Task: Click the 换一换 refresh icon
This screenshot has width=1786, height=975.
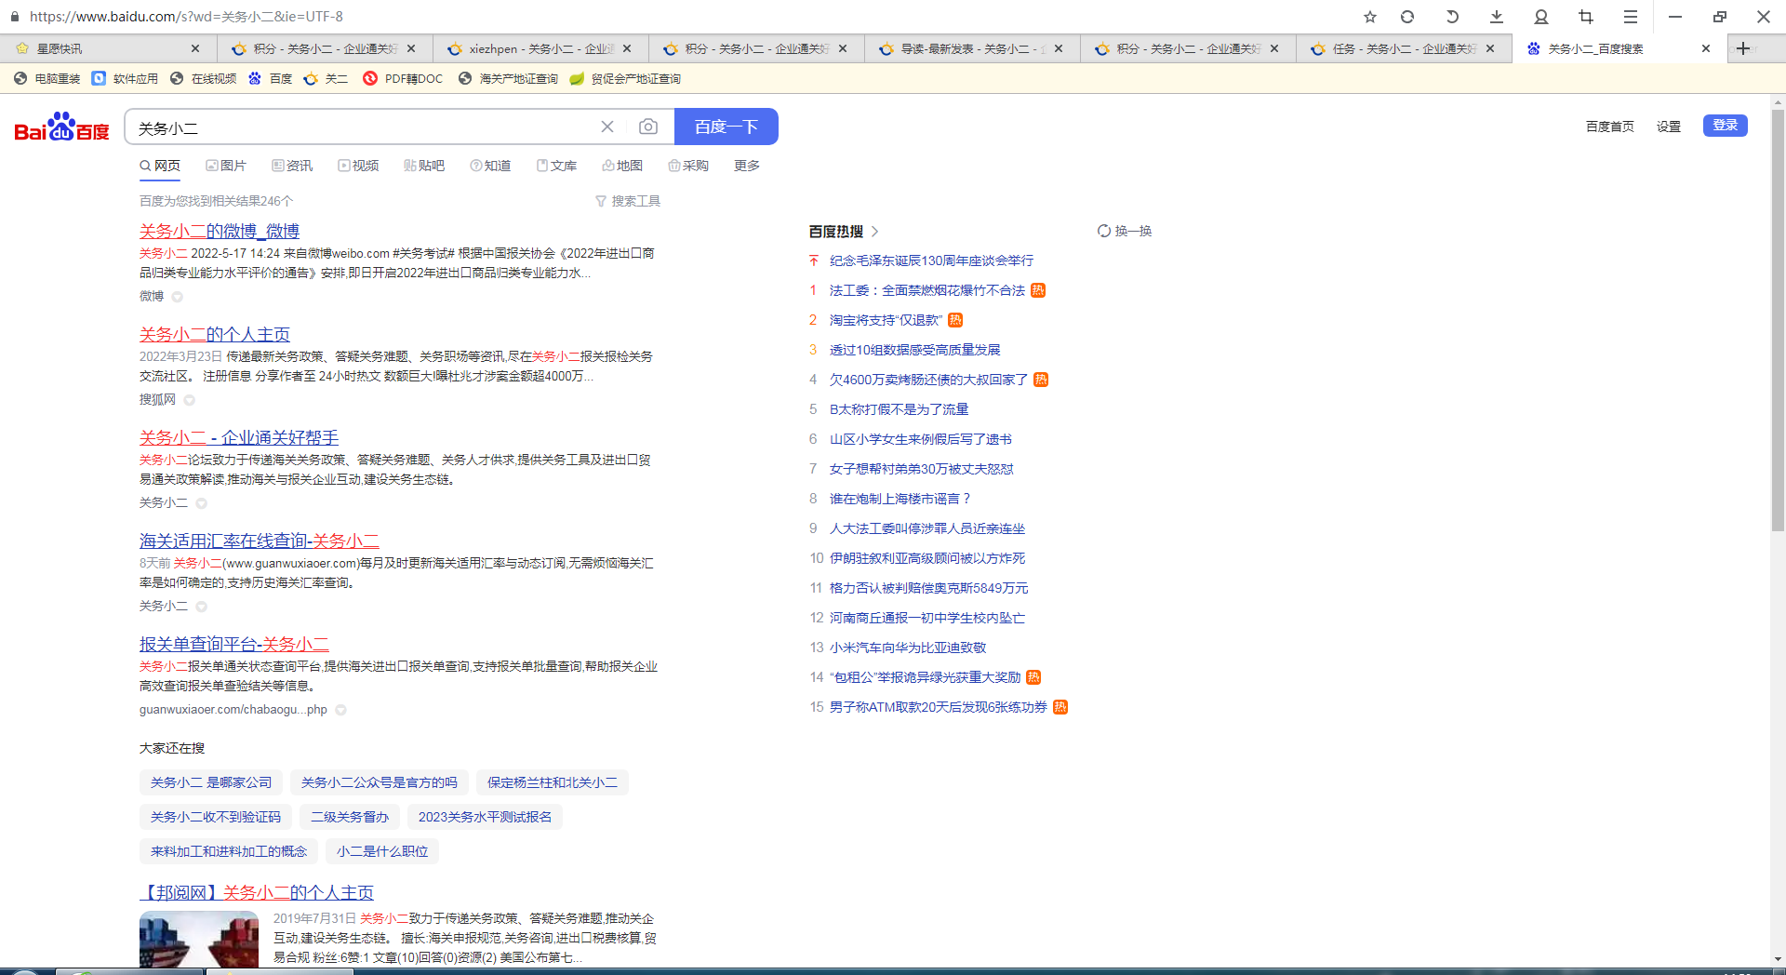Action: click(x=1104, y=231)
